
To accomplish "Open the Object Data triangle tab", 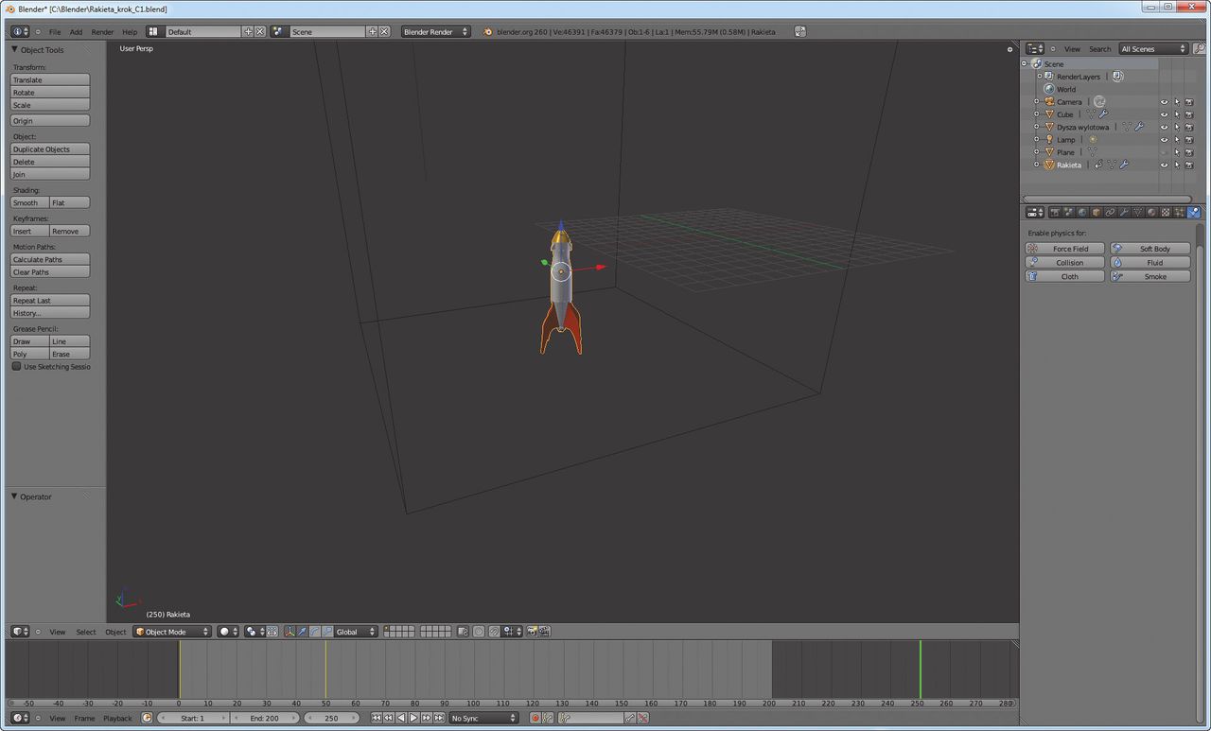I will coord(1137,213).
